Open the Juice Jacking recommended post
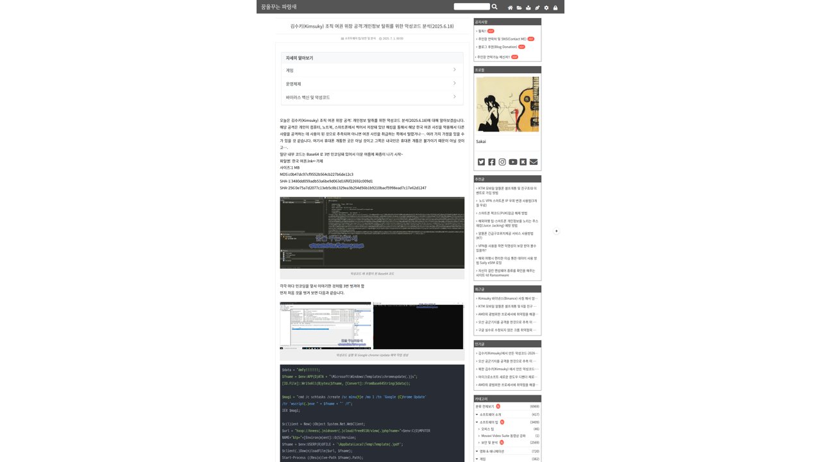The height and width of the screenshot is (462, 821). (507, 223)
